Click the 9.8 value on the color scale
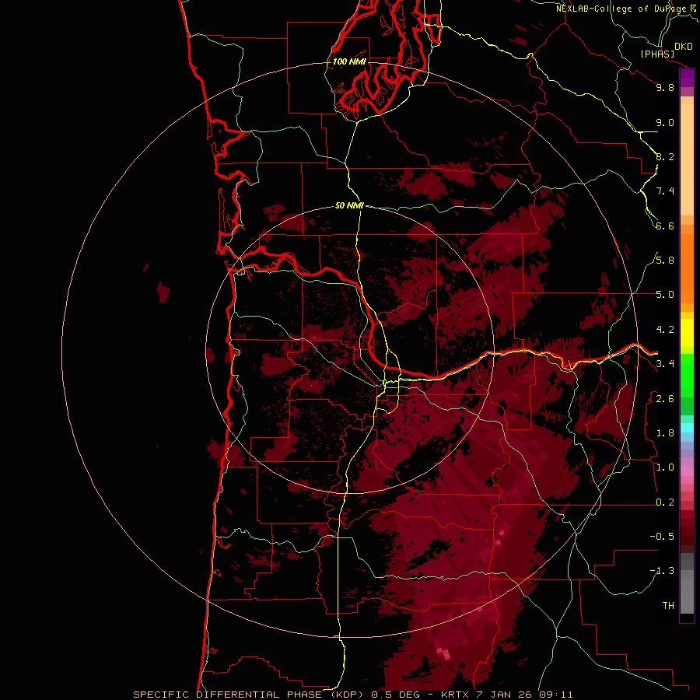 click(665, 87)
